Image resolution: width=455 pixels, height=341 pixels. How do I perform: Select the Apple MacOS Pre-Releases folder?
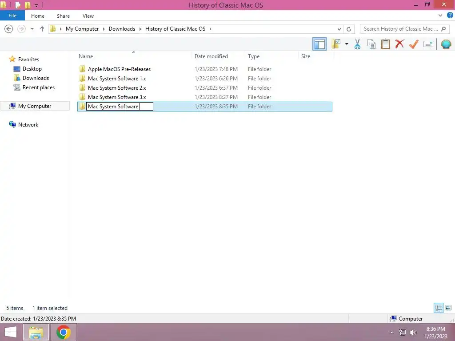[119, 69]
